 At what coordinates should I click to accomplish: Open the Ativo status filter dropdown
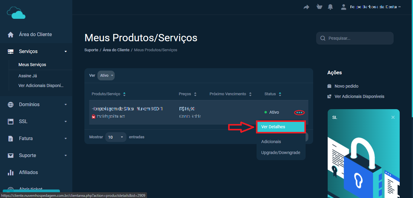106,76
